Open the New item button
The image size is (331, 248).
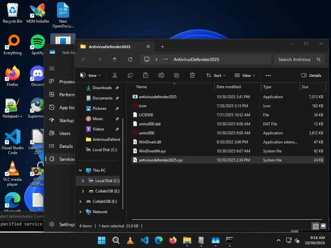coord(91,75)
